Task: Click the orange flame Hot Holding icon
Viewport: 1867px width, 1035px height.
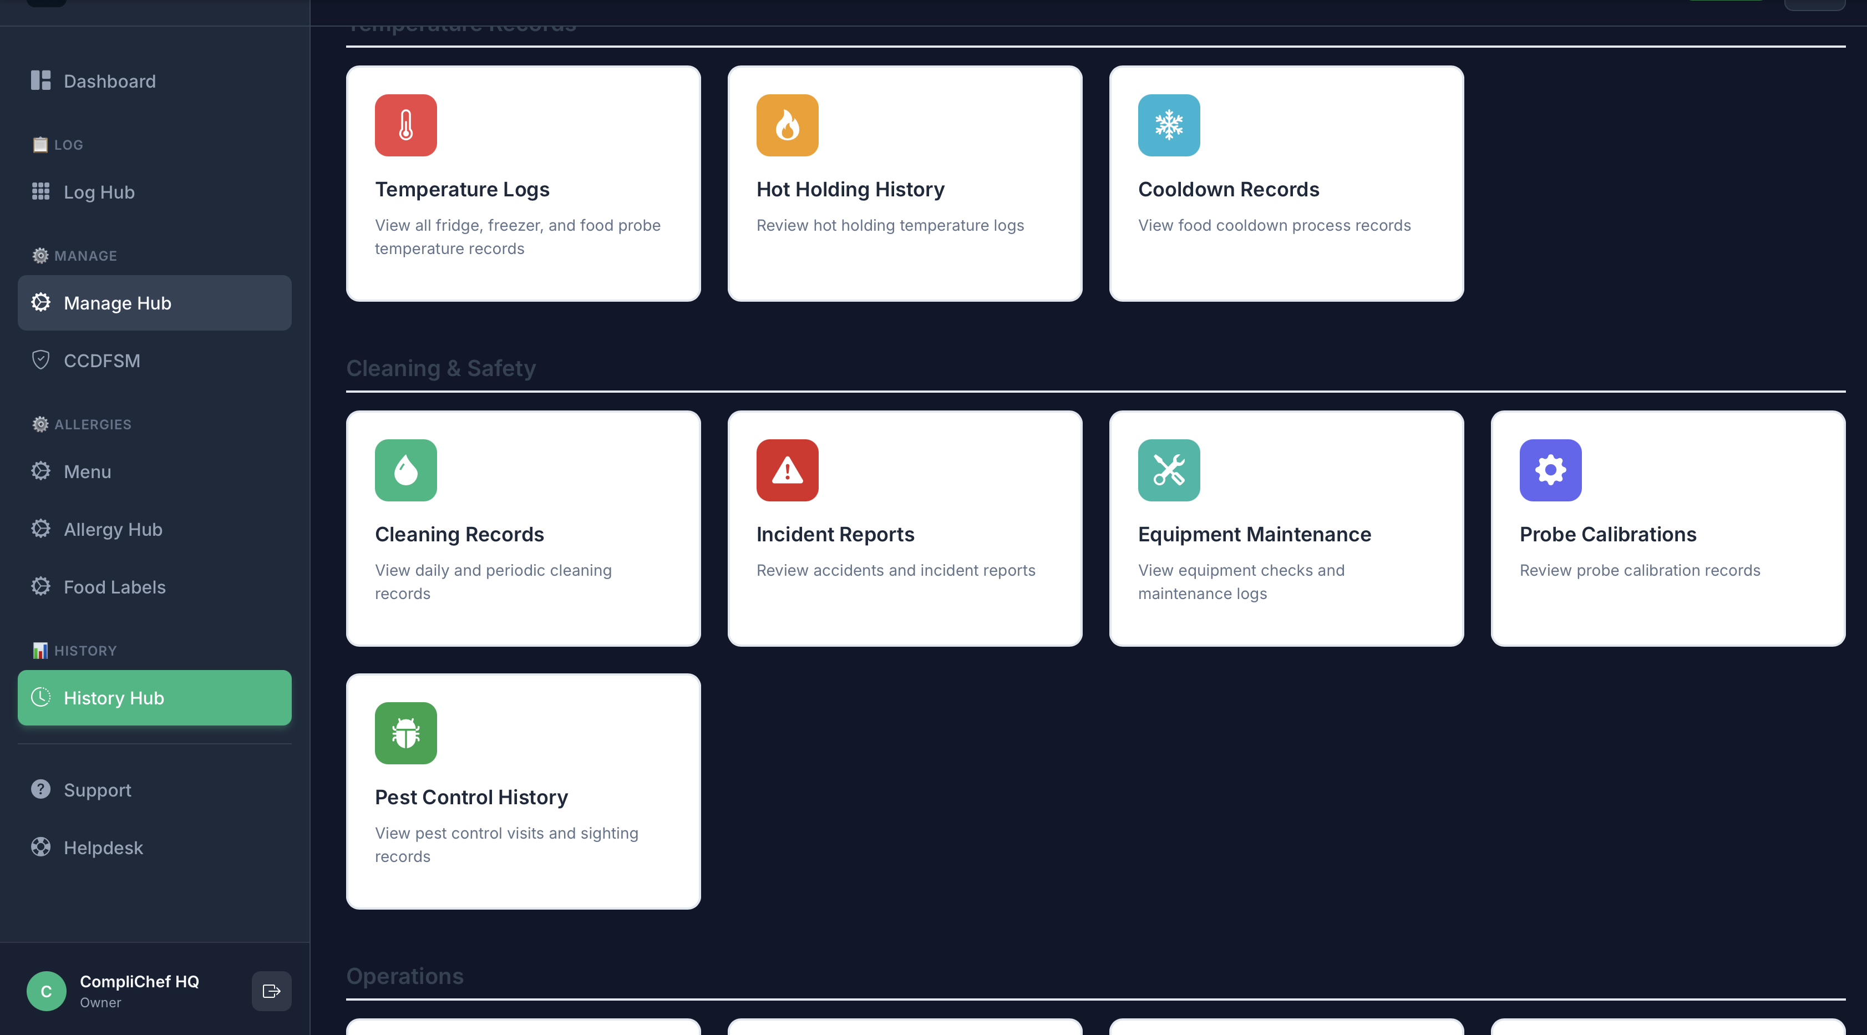Action: coord(787,125)
